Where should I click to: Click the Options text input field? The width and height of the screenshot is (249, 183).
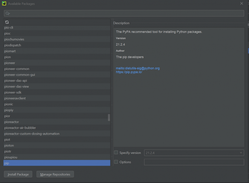point(194,162)
